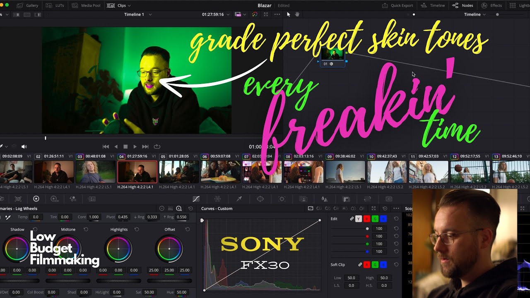The height and width of the screenshot is (298, 530).
Task: Open the Qualifier eyedropper palette
Action: tap(239, 199)
